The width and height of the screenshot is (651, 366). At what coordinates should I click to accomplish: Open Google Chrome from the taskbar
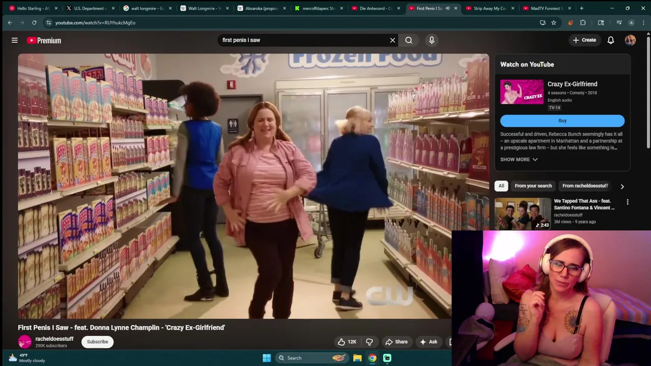(372, 358)
